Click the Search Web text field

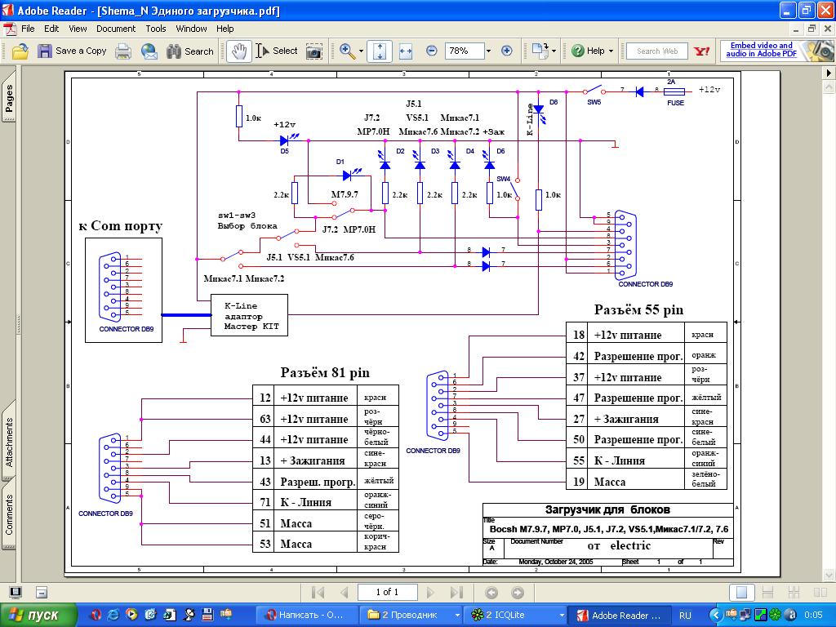pos(657,51)
